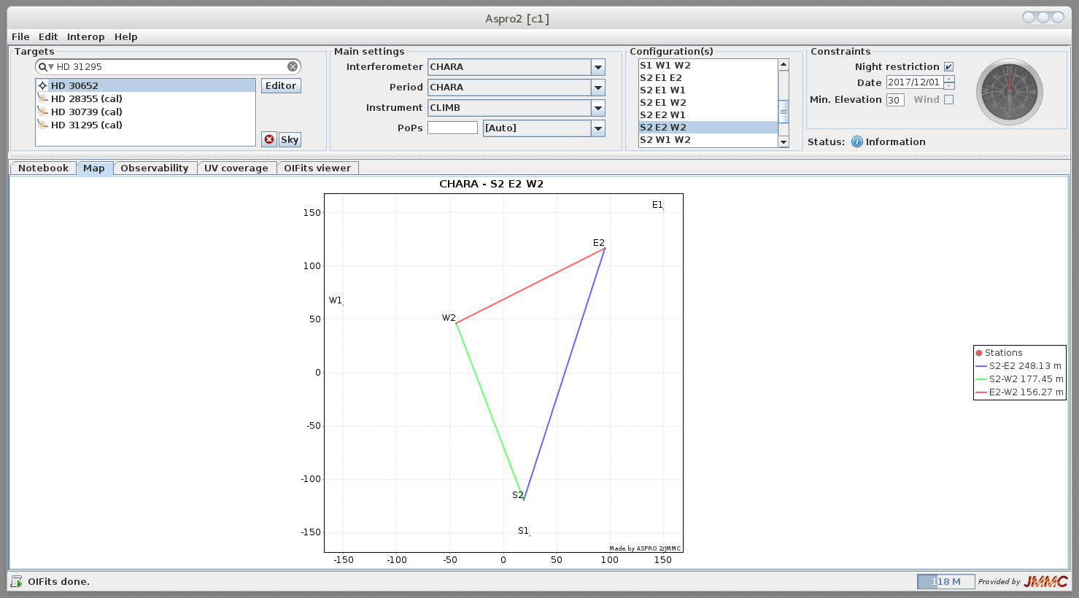
Task: Click the task log icon in status bar
Action: (x=16, y=581)
